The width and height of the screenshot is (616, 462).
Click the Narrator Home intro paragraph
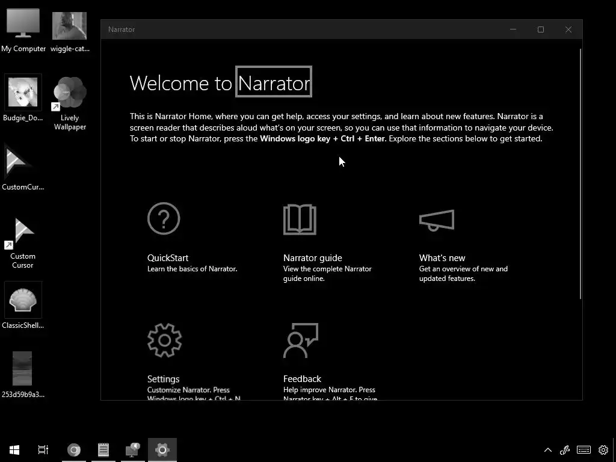tap(342, 128)
